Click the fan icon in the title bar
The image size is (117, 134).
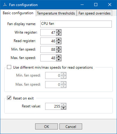(x=5, y=5)
